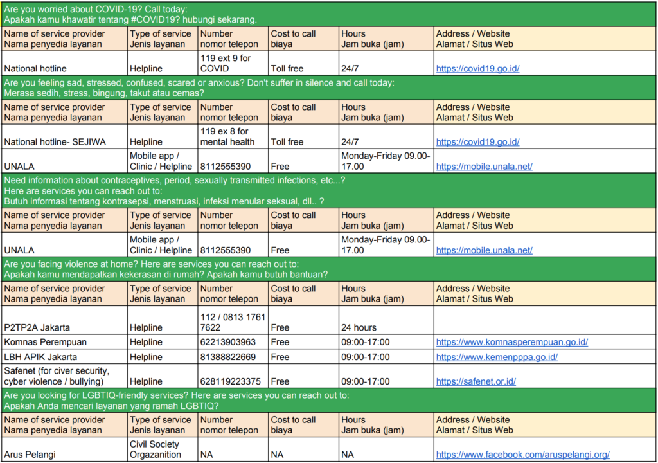658x463 pixels.
Task: Select 'Free' cost cell in the Safenet row
Action: [x=303, y=376]
